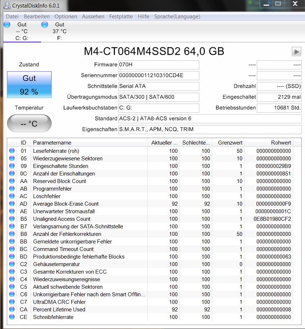Click status icon of row C7 UltraDMA CRC Fehler
The width and height of the screenshot is (305, 329).
(x=12, y=302)
